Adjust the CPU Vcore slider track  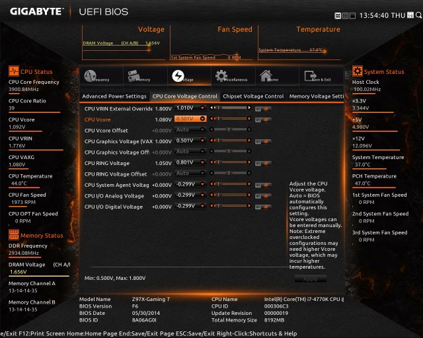click(231, 119)
